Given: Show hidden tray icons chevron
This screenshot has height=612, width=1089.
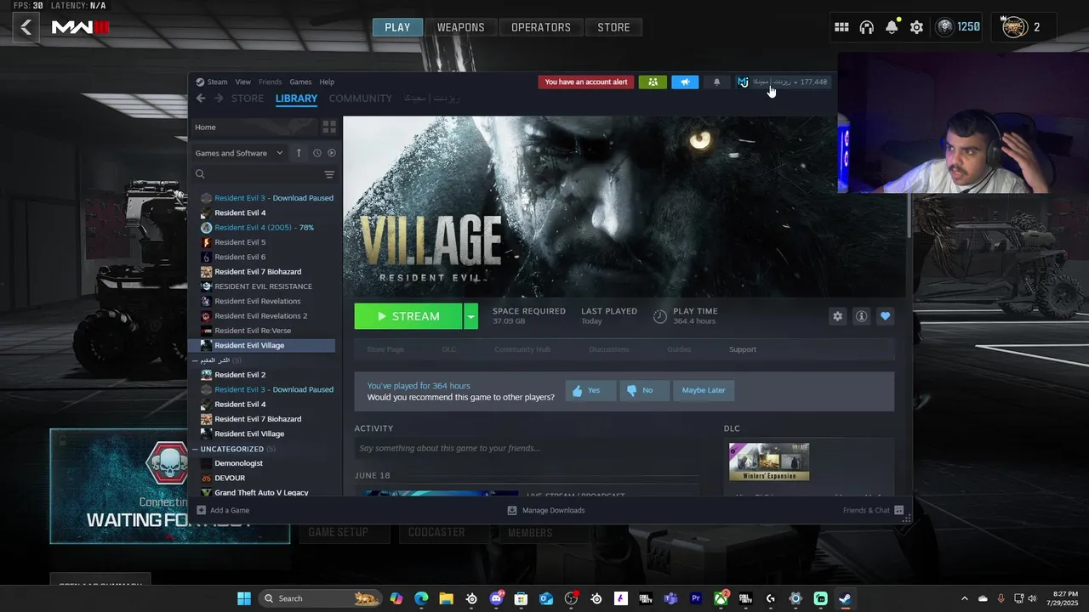Looking at the screenshot, I should pyautogui.click(x=964, y=598).
